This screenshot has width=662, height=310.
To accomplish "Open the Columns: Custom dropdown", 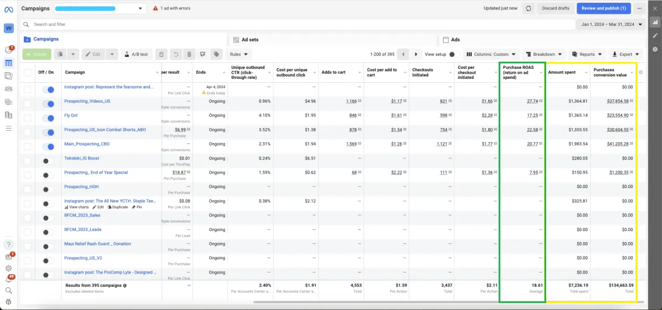I will point(491,54).
